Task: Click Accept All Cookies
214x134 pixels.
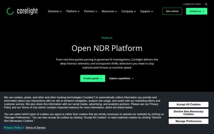Action: [x=189, y=105]
